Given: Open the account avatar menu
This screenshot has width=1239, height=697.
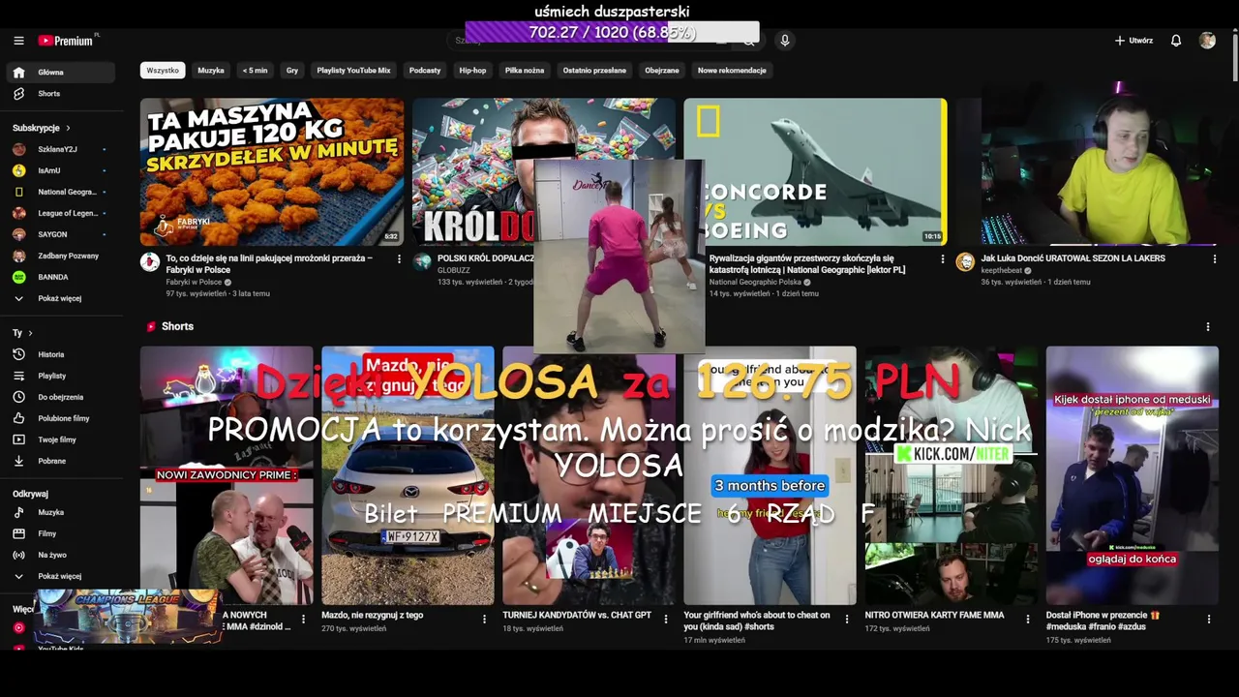Looking at the screenshot, I should pos(1207,41).
